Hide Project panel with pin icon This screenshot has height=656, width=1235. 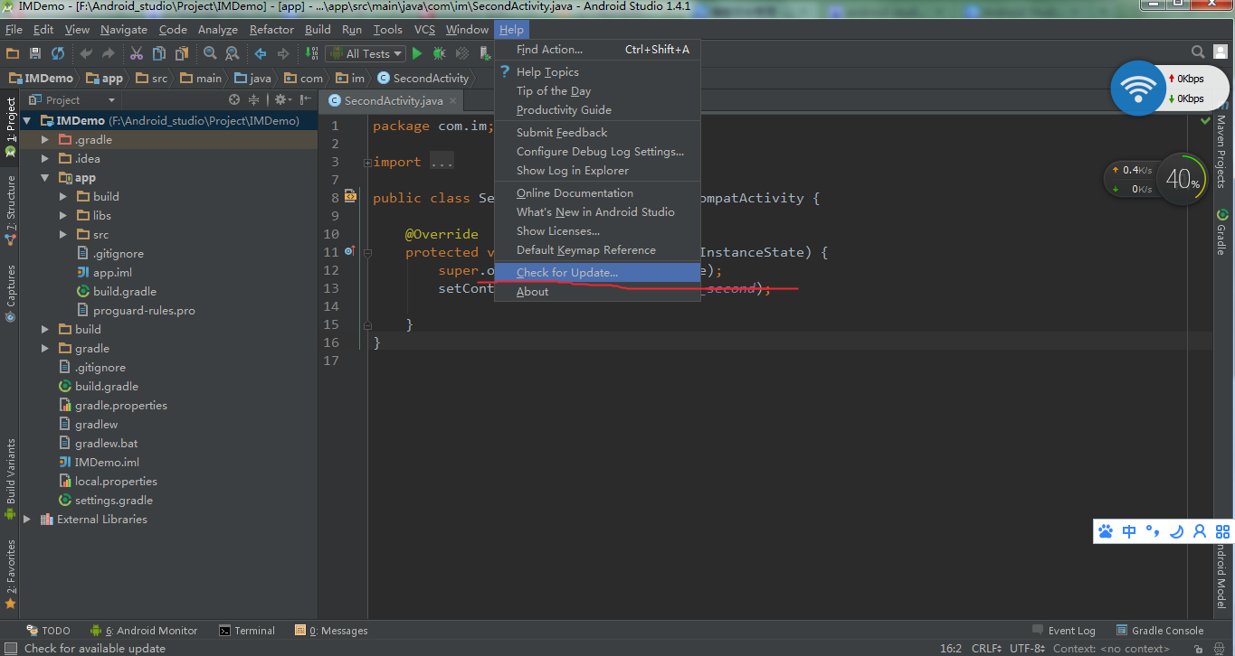click(307, 99)
